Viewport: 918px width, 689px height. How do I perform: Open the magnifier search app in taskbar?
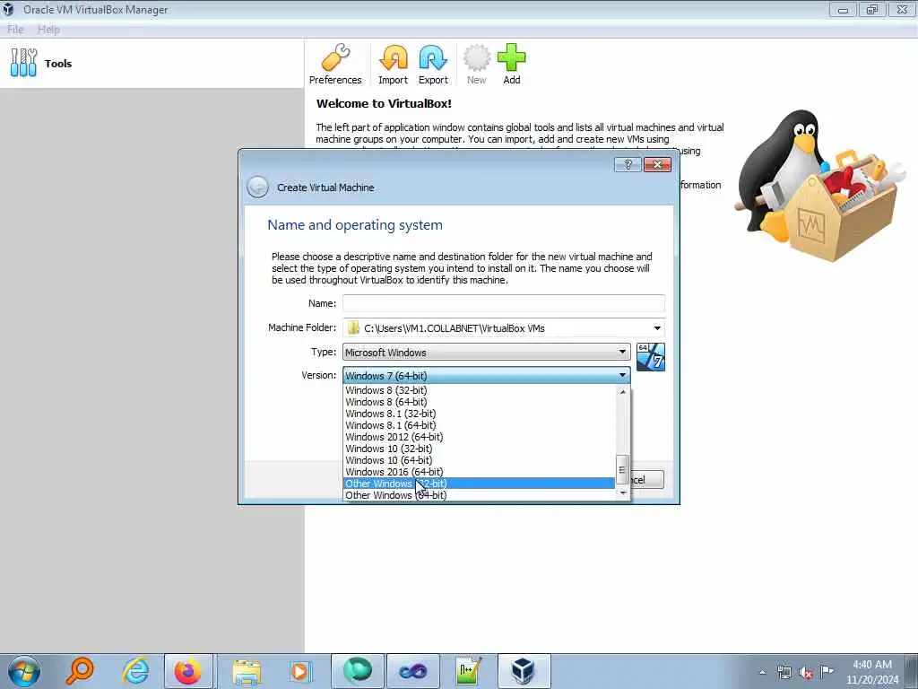(x=80, y=671)
